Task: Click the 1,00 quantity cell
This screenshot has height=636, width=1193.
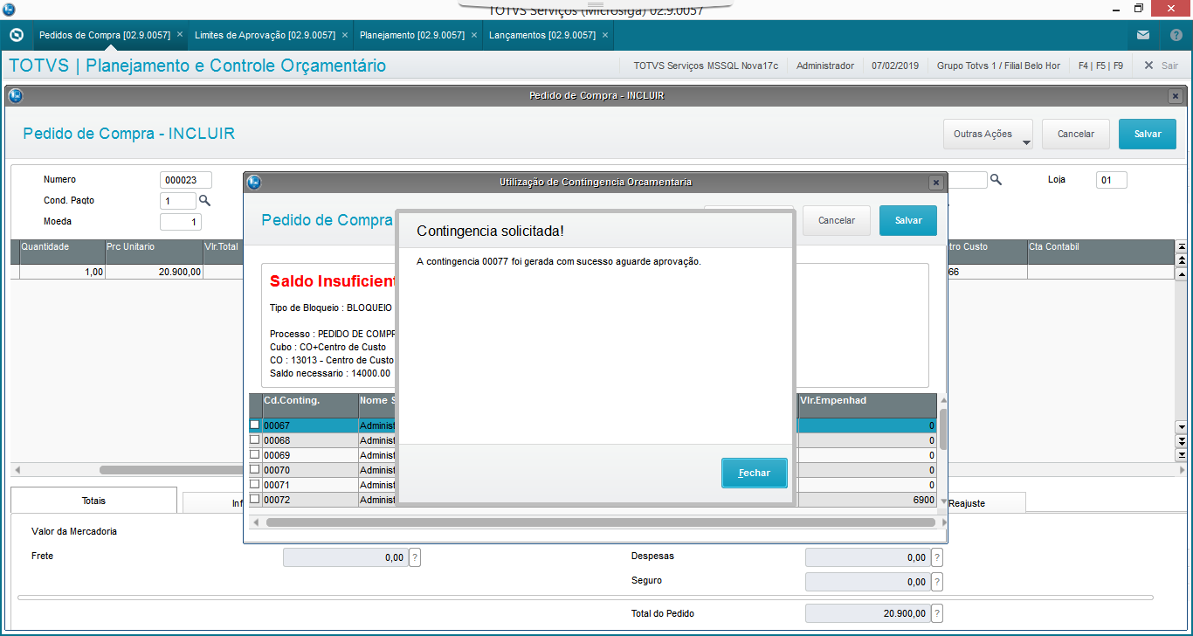Action: (62, 272)
